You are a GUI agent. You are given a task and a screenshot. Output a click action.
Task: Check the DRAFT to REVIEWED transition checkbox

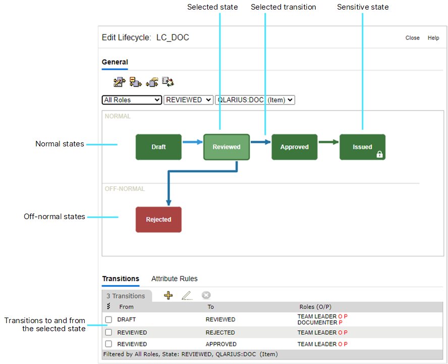[108, 320]
